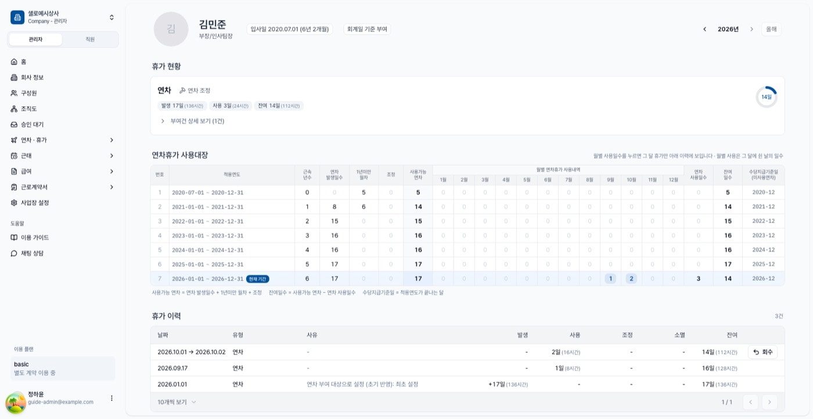This screenshot has height=419, width=813.
Task: Expand the 급여 submenu chevron
Action: point(111,171)
